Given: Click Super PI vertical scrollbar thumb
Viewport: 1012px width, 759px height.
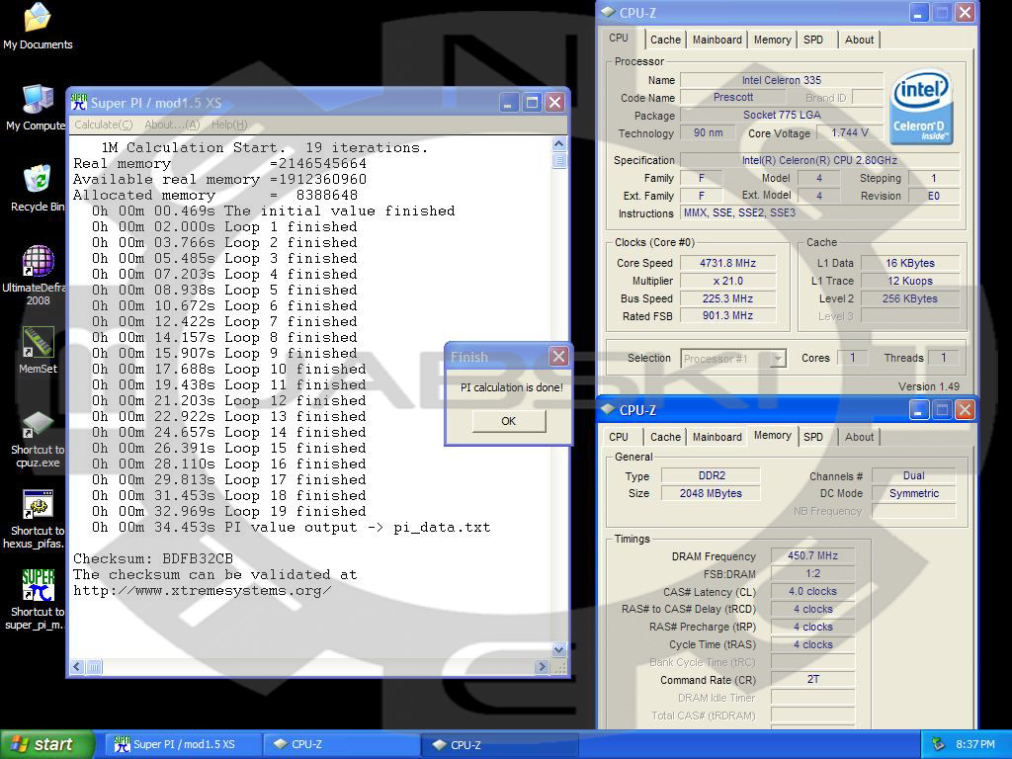Looking at the screenshot, I should pyautogui.click(x=559, y=159).
